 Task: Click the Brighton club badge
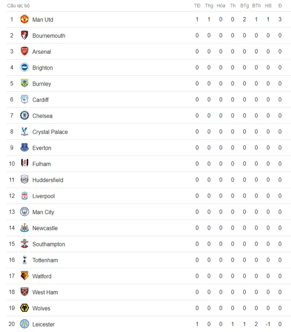(24, 67)
